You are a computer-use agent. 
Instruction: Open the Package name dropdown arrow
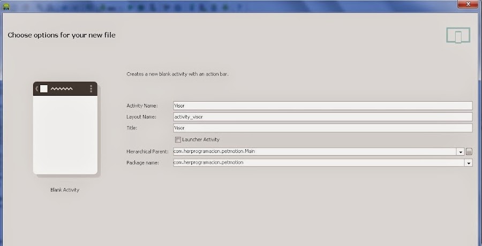469,163
